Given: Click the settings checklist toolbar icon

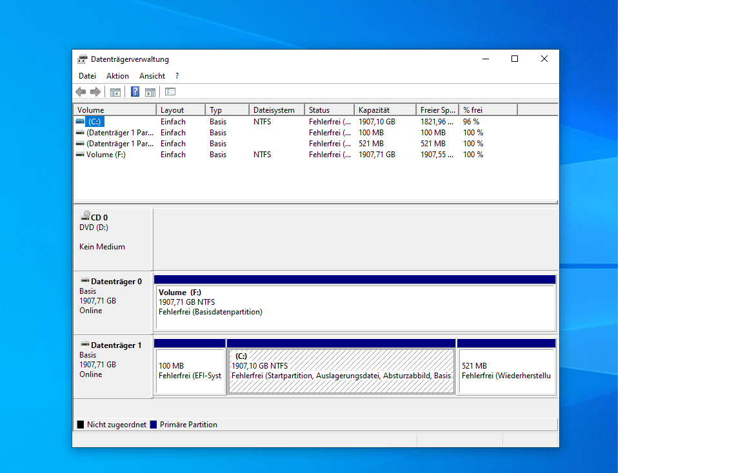Looking at the screenshot, I should tap(170, 92).
